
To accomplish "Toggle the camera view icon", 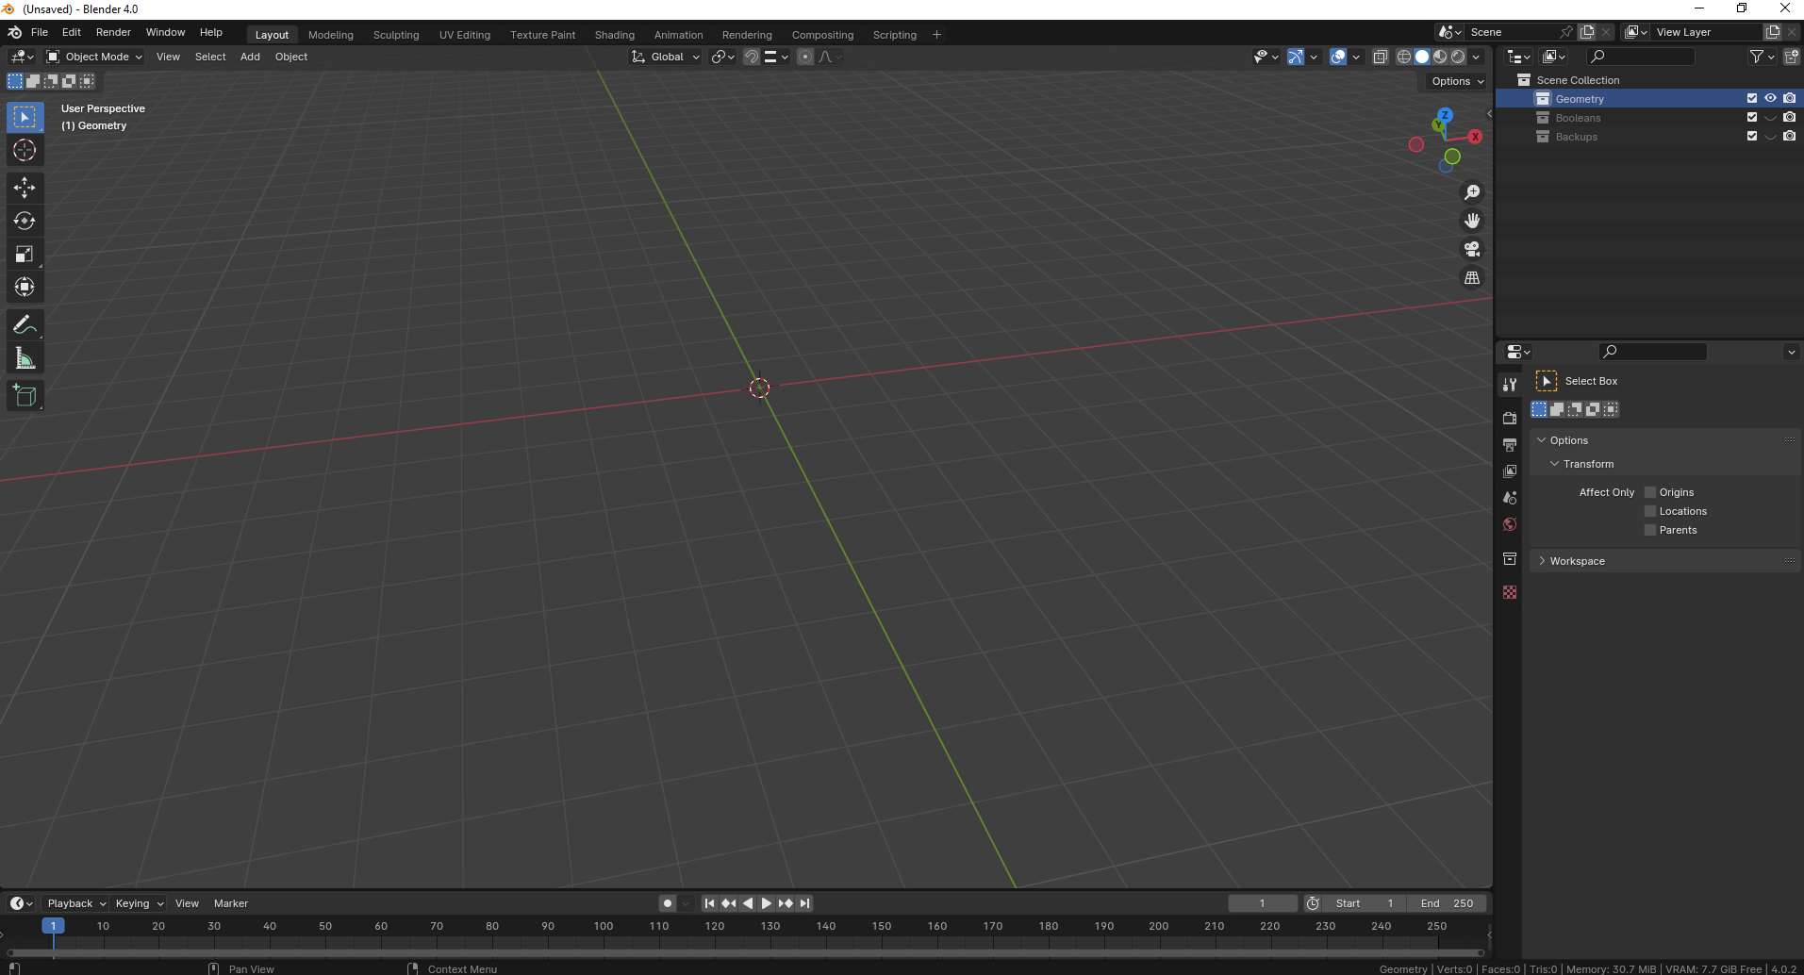I will coord(1471,249).
